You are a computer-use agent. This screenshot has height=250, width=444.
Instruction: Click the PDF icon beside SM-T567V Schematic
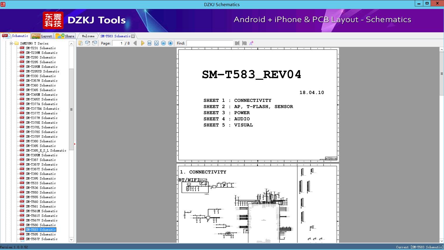pos(22,220)
